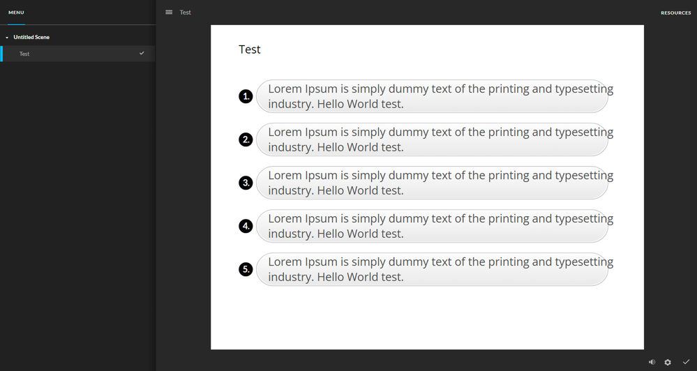Switch to the MENU tab
Viewport: 697px width, 371px height.
tap(16, 13)
